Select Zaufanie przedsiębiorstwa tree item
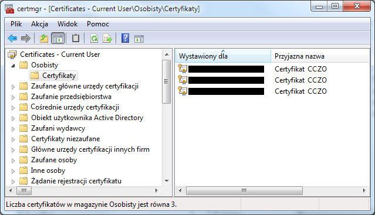This screenshot has height=215, width=375. [x=71, y=97]
